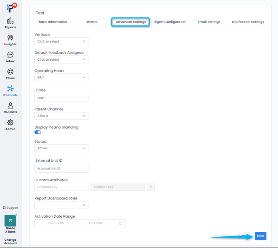This screenshot has width=278, height=248.
Task: Click the plus button for Custom Attributes
Action: pos(151,187)
